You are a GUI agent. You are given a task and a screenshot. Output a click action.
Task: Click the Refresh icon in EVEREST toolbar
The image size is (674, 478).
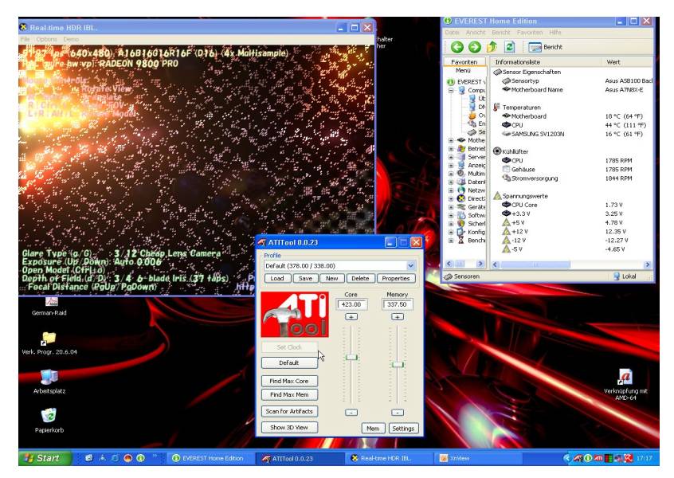[x=509, y=47]
